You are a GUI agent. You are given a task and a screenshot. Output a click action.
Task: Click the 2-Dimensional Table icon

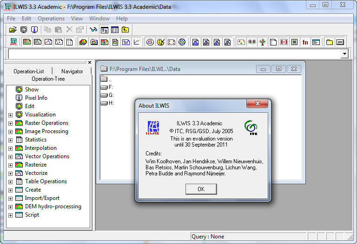(x=273, y=42)
